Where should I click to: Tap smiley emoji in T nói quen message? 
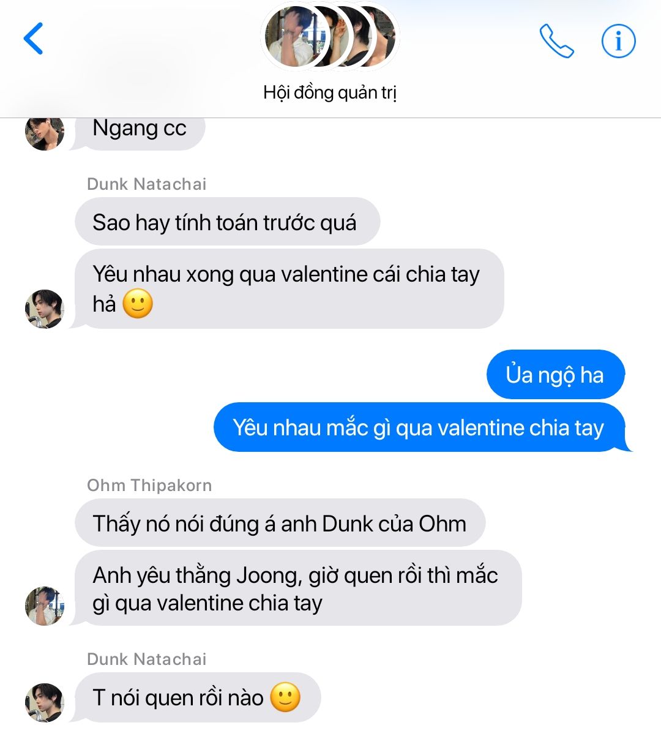pos(285,697)
